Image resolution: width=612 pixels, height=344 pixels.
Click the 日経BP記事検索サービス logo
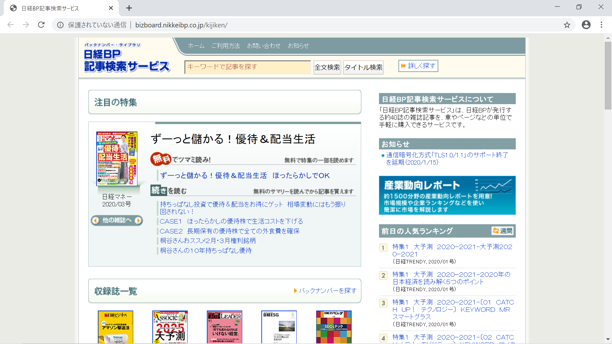tap(127, 57)
